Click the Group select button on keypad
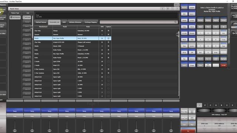 (223, 20)
